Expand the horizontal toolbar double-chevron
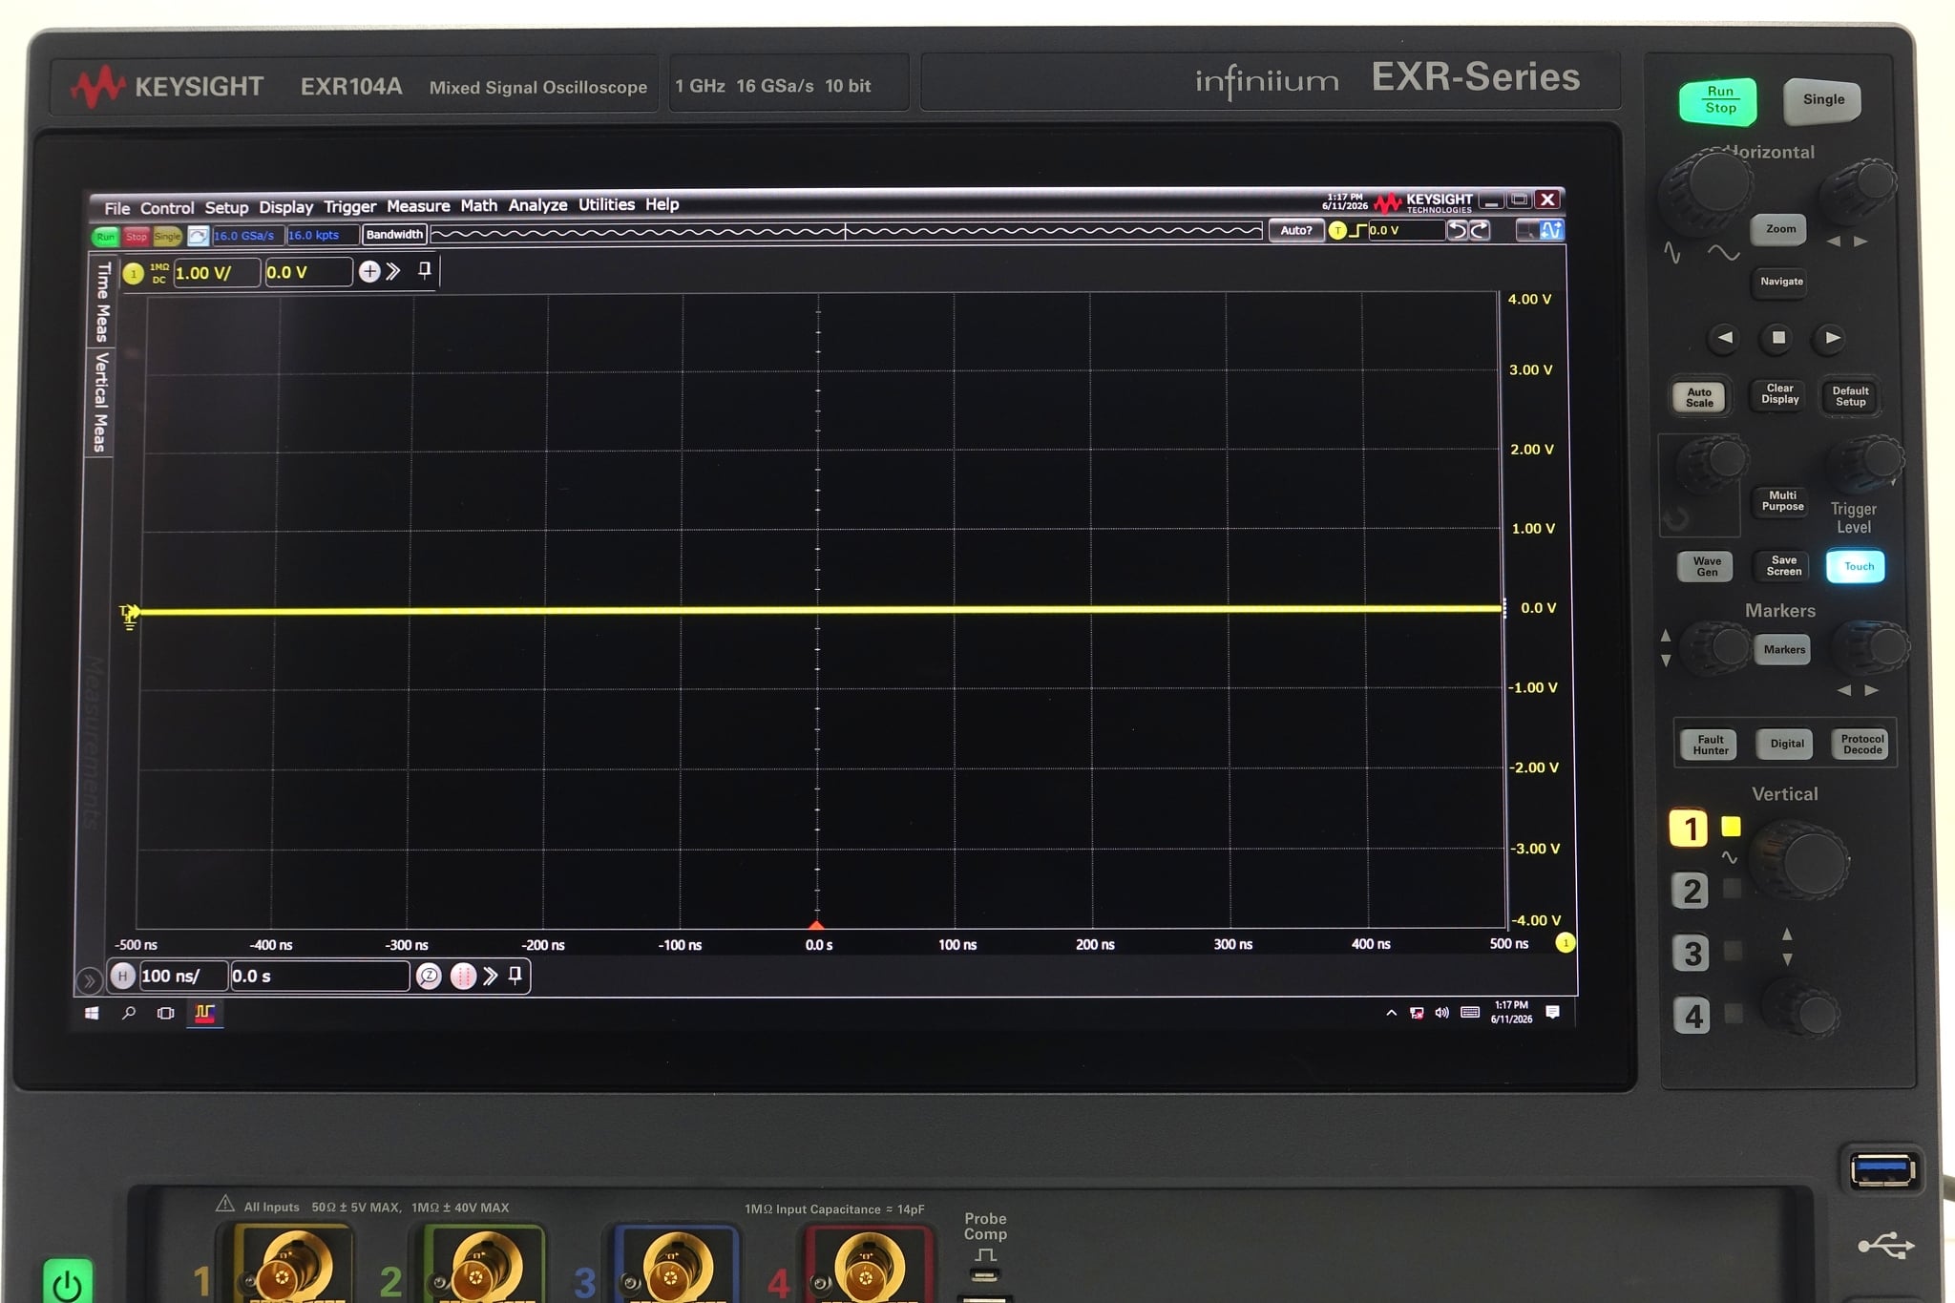This screenshot has width=1955, height=1303. click(x=491, y=976)
